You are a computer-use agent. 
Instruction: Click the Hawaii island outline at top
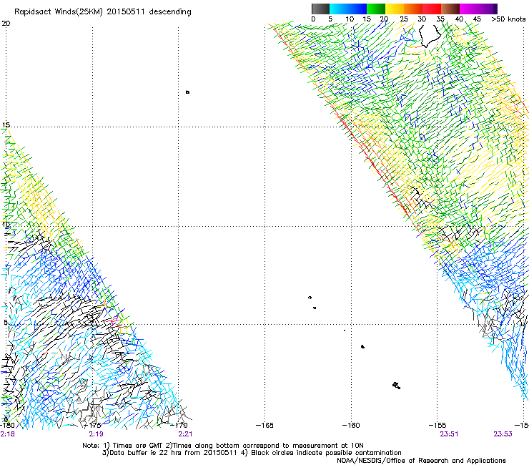(430, 36)
